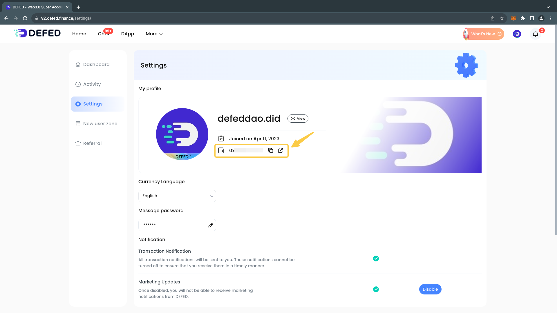Expand the English language dropdown
This screenshot has height=313, width=557.
pyautogui.click(x=177, y=196)
